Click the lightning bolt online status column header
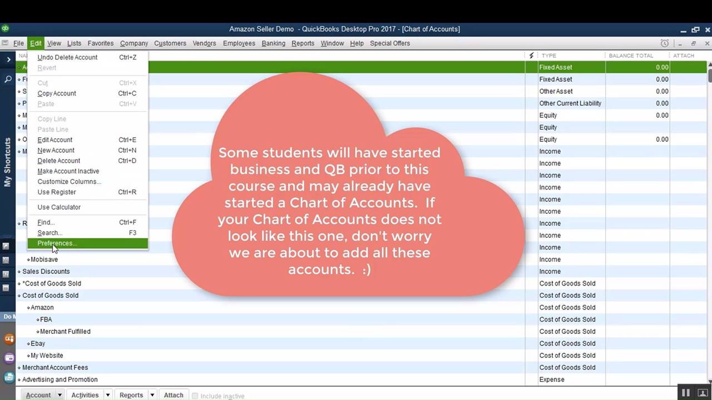Viewport: 712px width, 400px height. (x=531, y=56)
